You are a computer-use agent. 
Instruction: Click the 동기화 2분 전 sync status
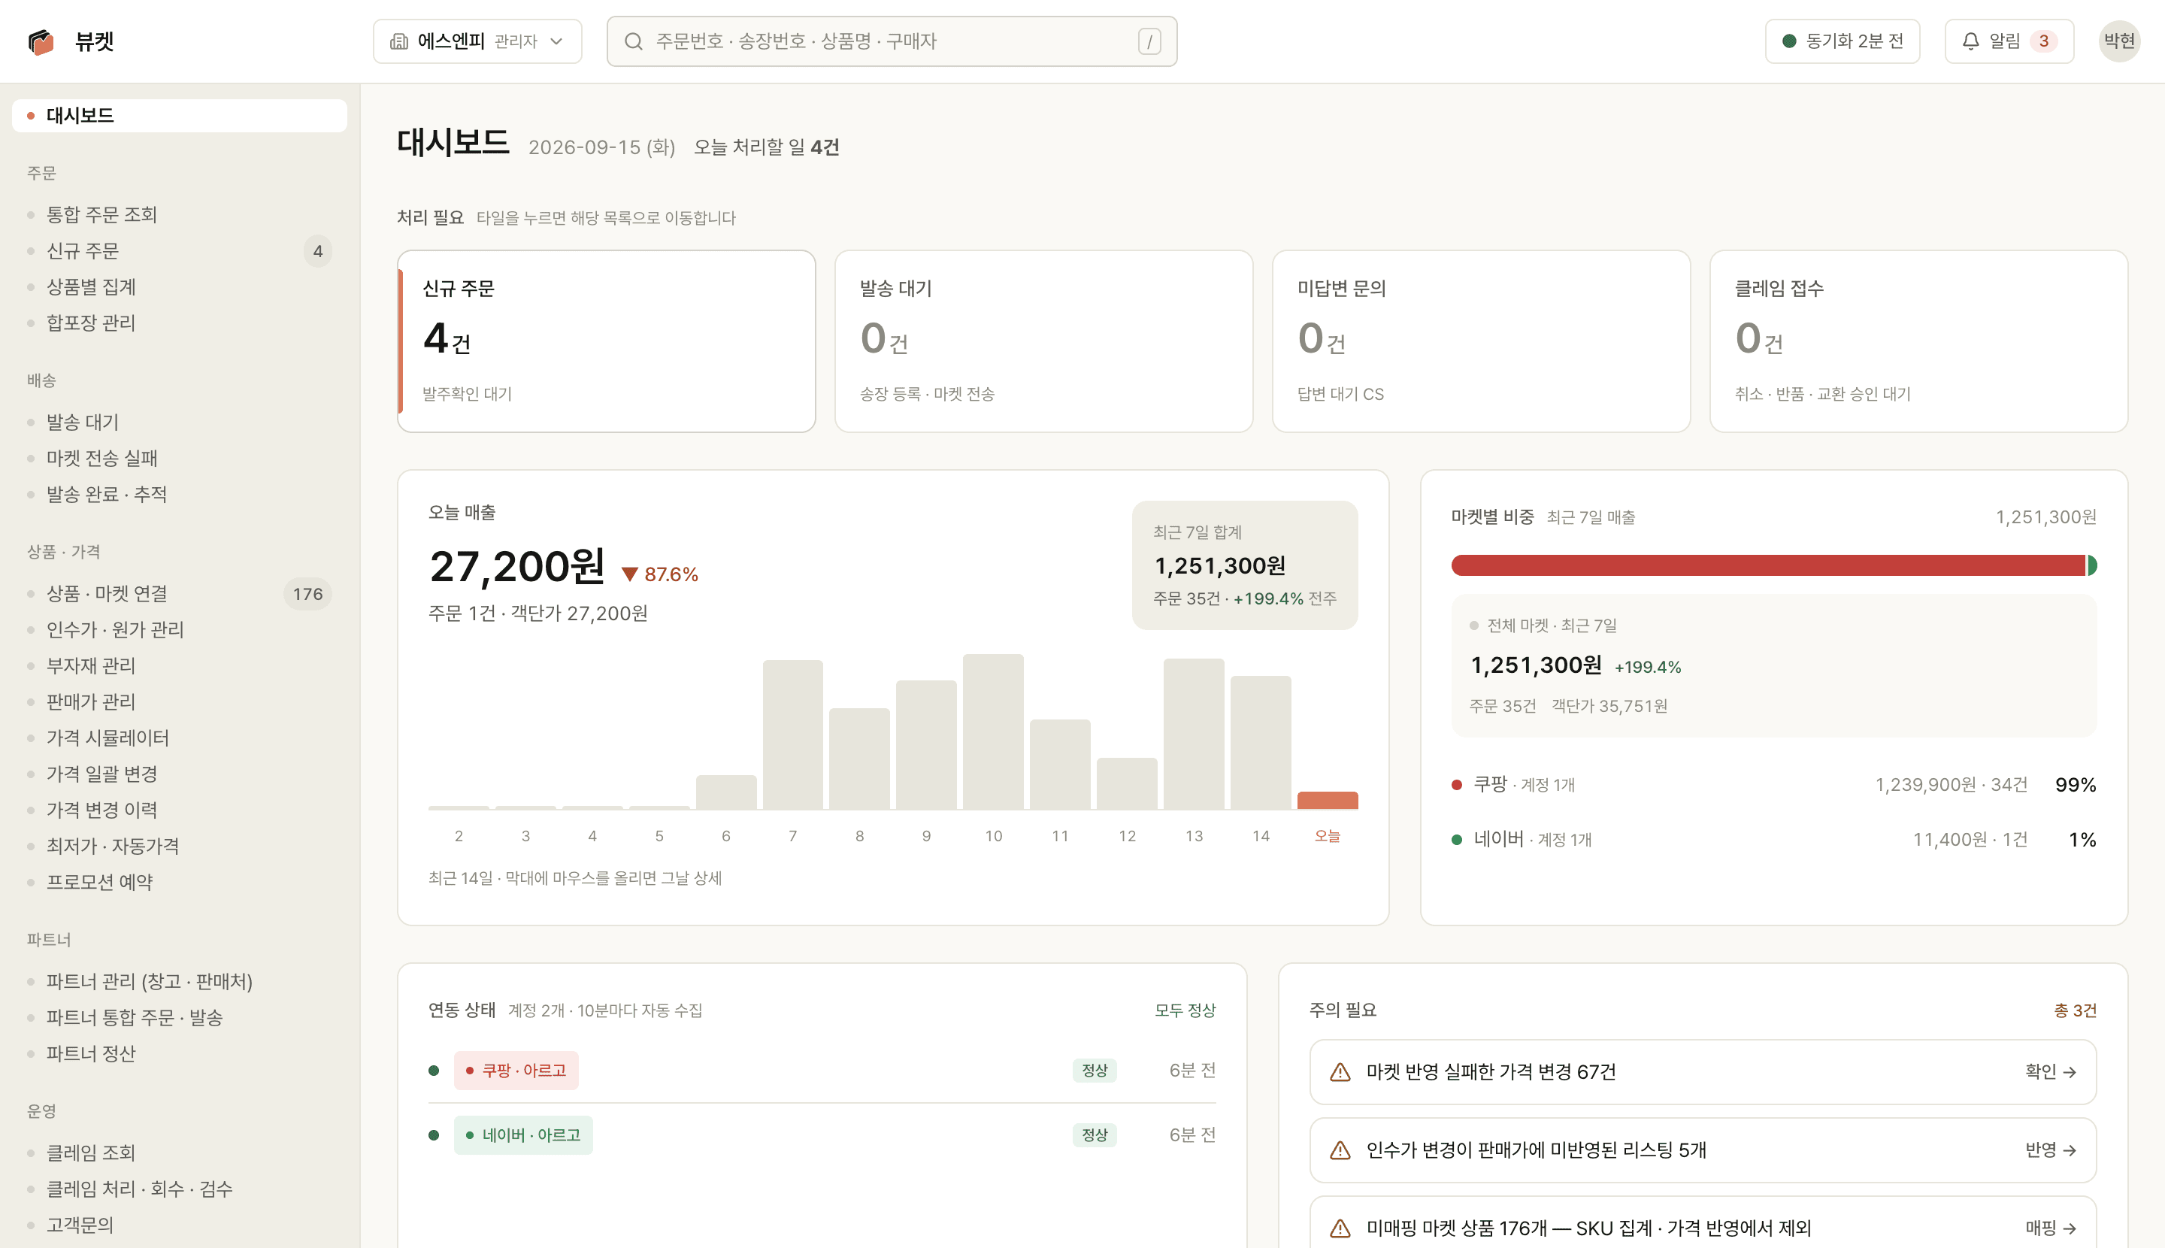[x=1842, y=41]
